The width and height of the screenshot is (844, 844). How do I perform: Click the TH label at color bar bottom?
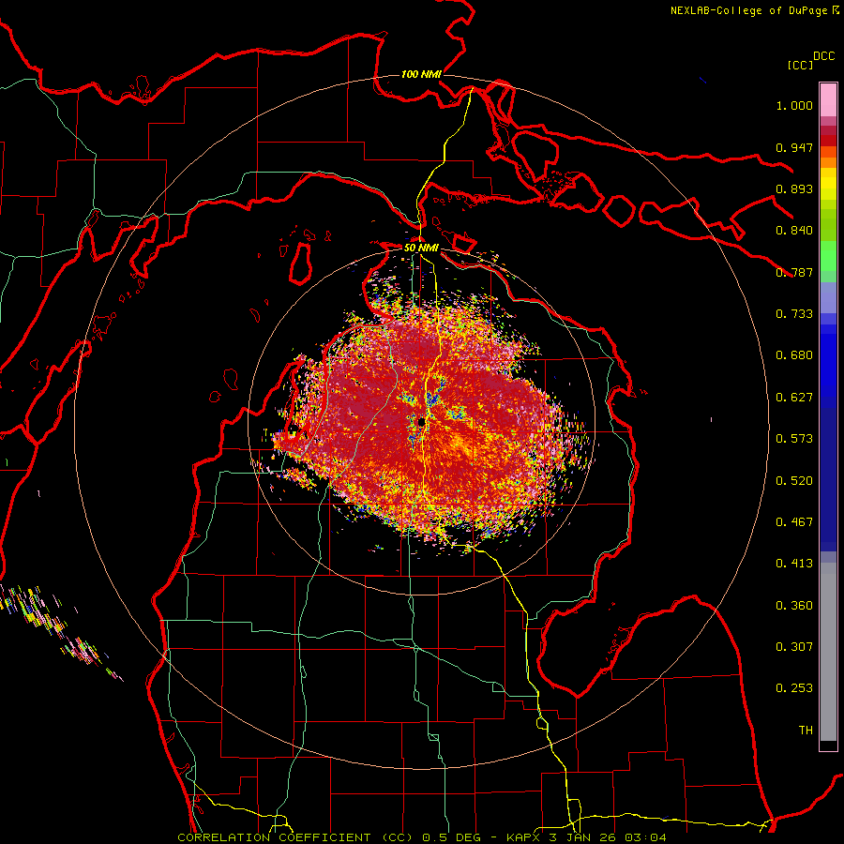click(x=806, y=731)
